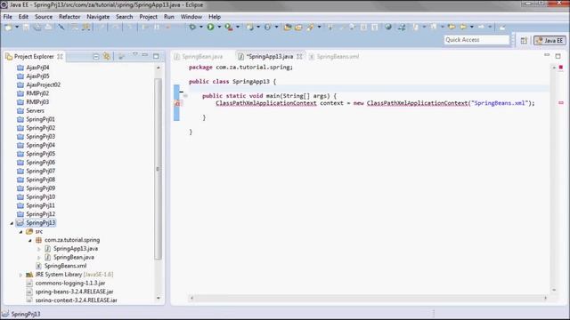Open the Run menu
Viewport: 570px width, 320px height.
coord(169,17)
